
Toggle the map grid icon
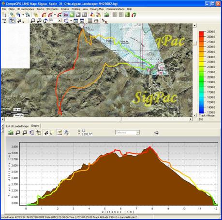[90, 21]
